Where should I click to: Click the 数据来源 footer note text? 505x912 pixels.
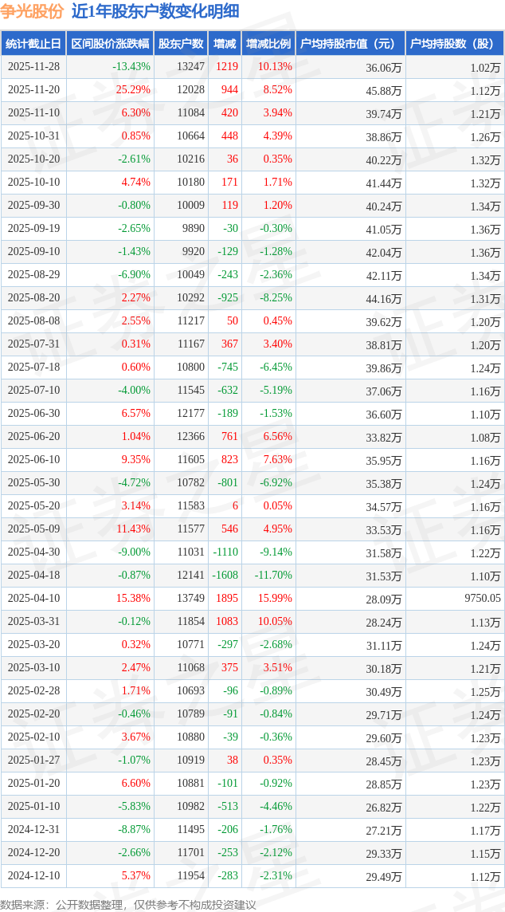[128, 904]
